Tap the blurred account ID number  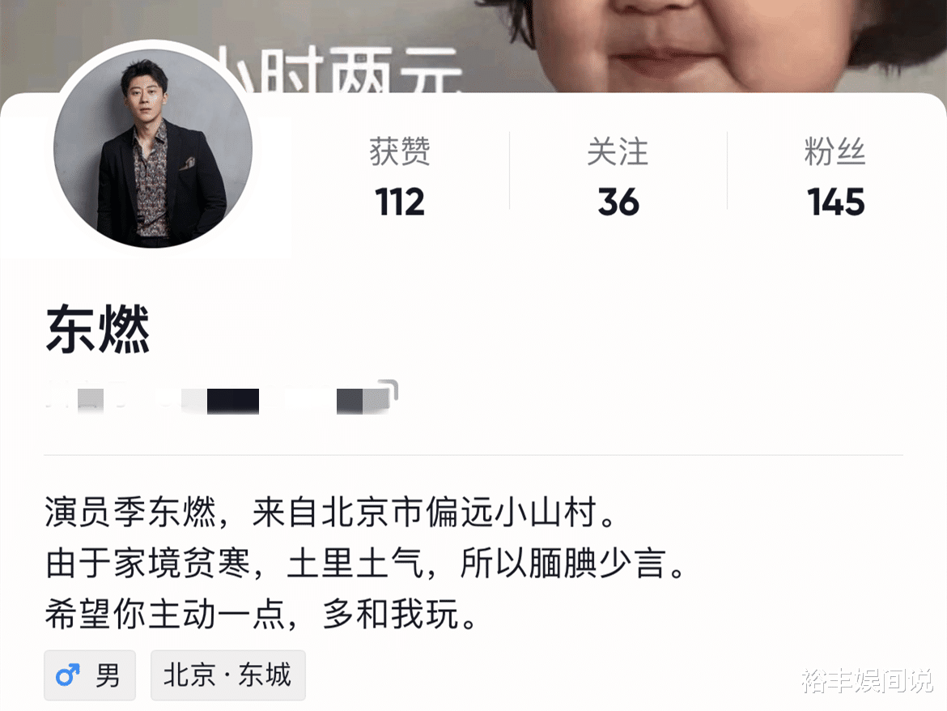218,400
